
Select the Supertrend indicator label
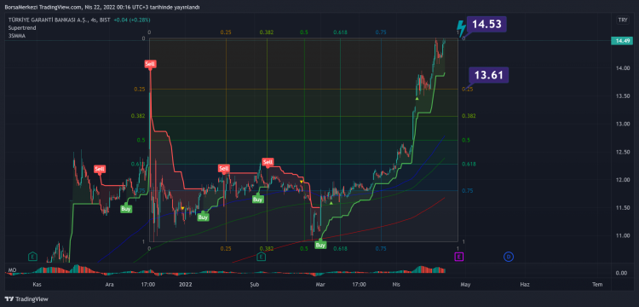click(22, 28)
